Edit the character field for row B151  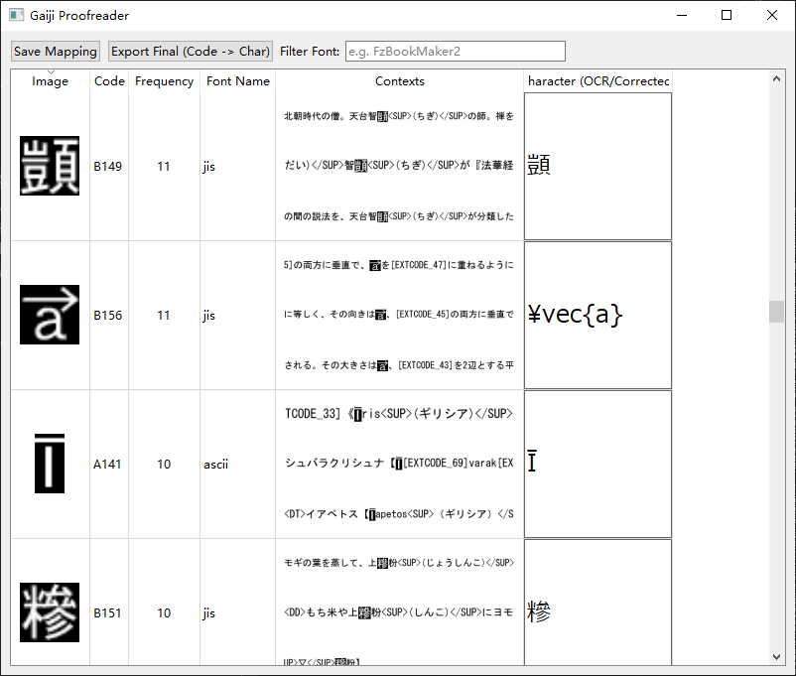597,603
